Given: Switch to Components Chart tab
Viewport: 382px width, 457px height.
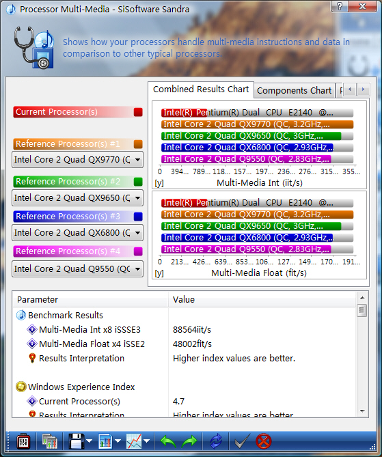Looking at the screenshot, I should [x=295, y=91].
